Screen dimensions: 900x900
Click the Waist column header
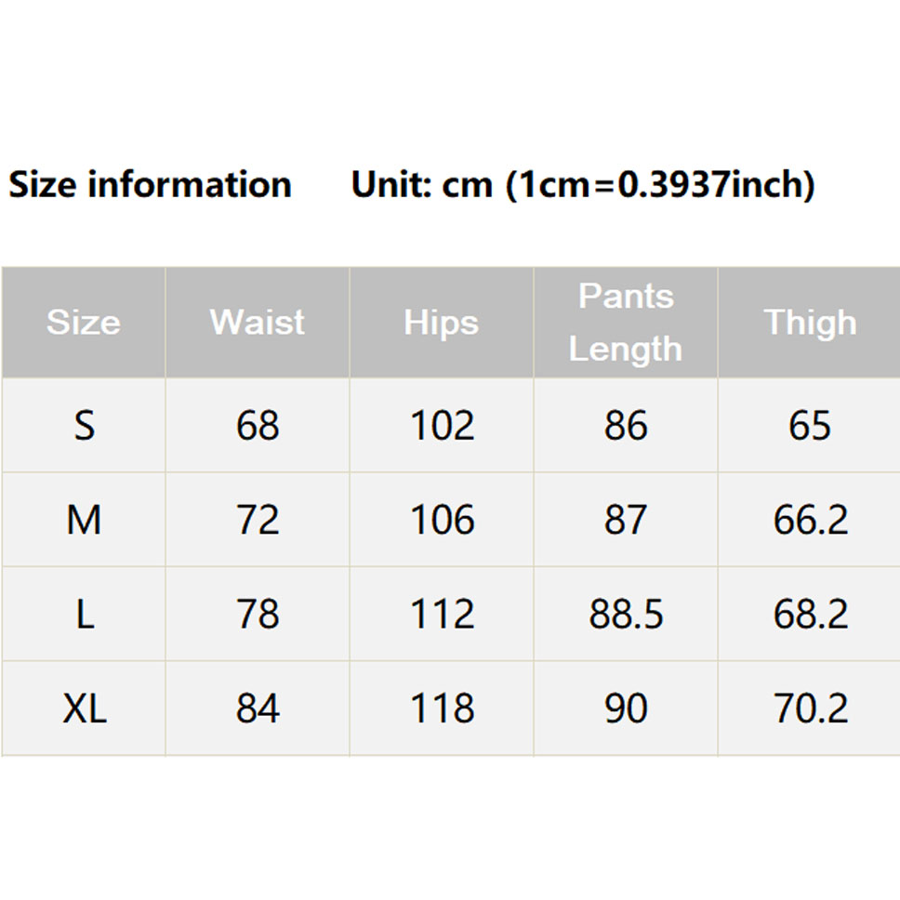(258, 323)
